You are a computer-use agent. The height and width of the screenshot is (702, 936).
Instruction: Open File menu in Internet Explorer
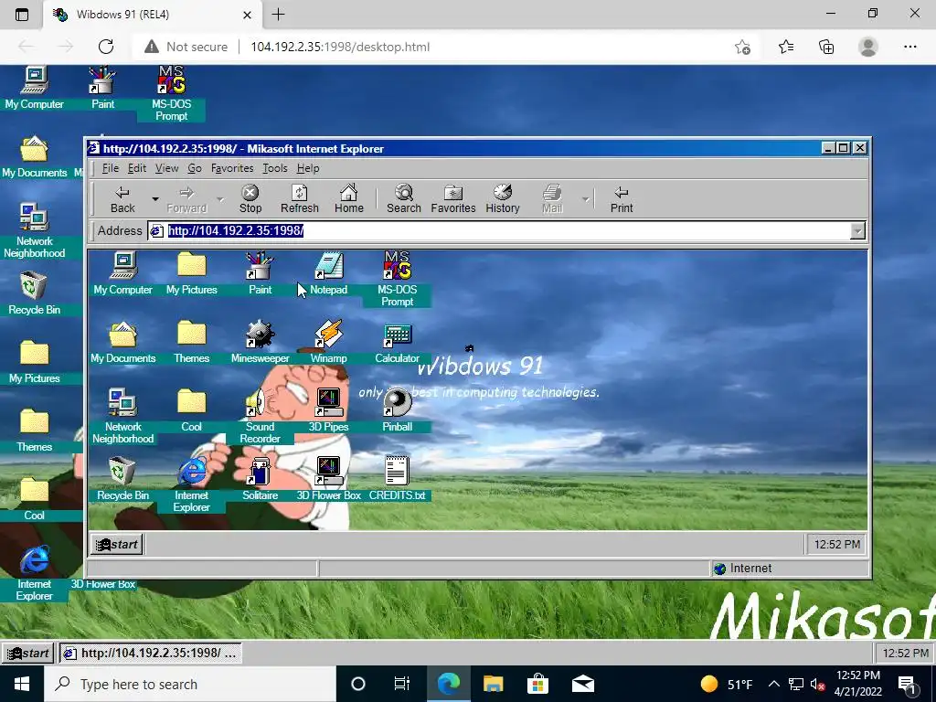pos(111,168)
